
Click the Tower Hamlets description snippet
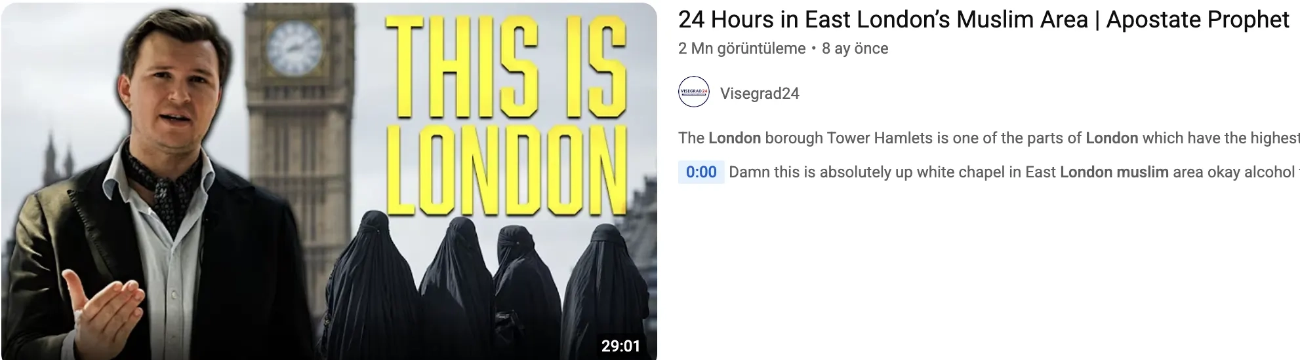tap(988, 138)
